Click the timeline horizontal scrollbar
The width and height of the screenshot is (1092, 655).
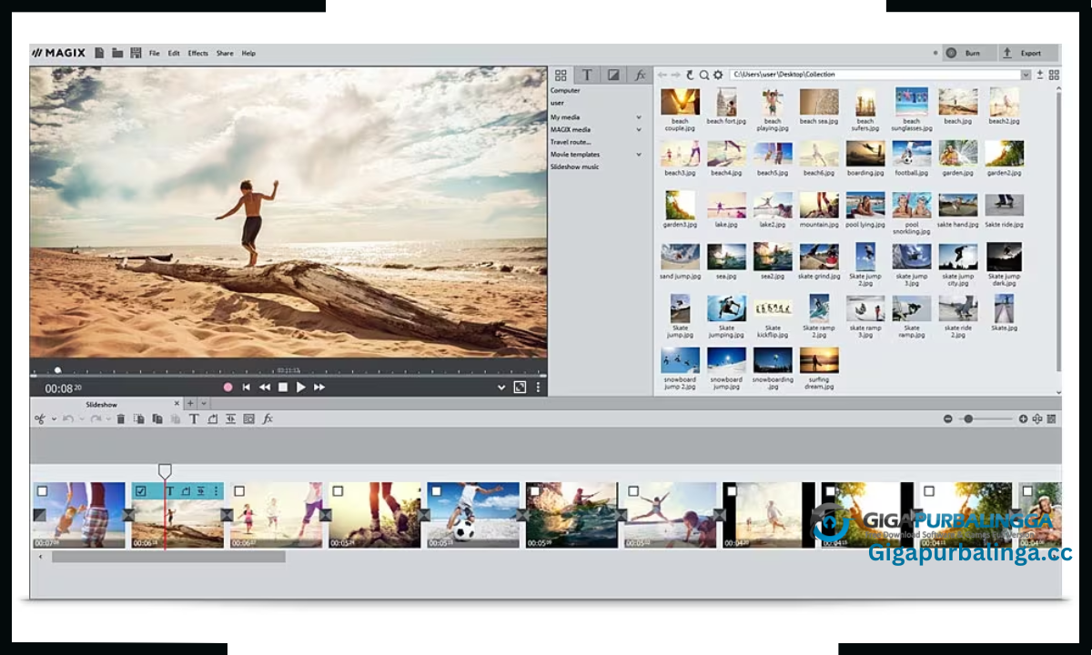[x=168, y=557]
